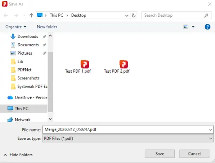This screenshot has width=215, height=163.
Task: Open the view options dropdown arrow
Action: click(x=193, y=27)
